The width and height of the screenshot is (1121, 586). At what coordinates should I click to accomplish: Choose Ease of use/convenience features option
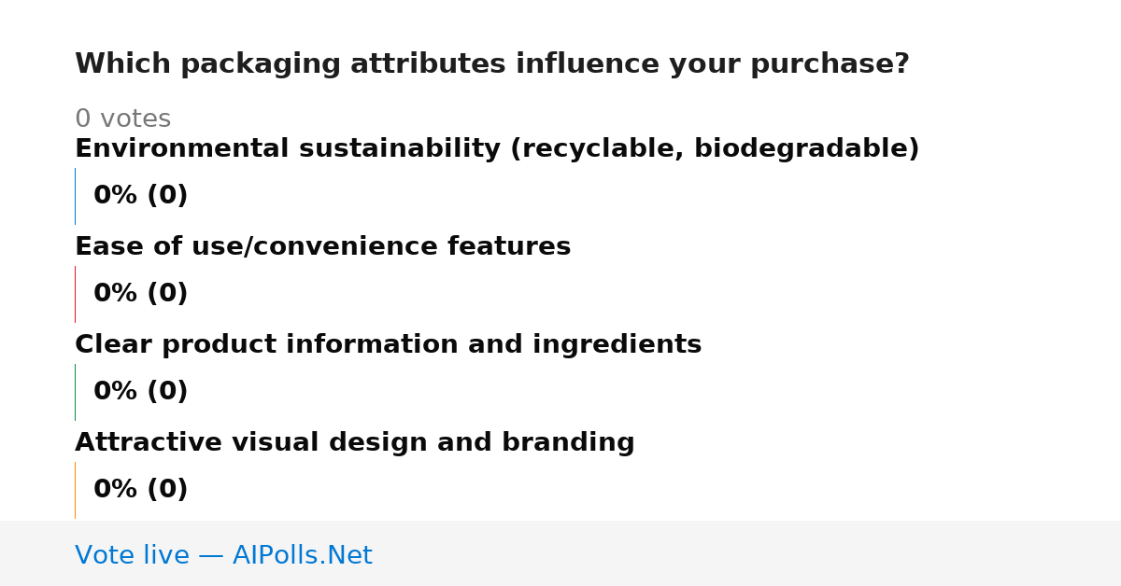click(x=322, y=247)
